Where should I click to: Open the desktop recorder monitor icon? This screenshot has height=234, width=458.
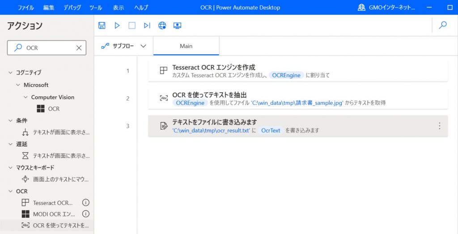tap(177, 25)
